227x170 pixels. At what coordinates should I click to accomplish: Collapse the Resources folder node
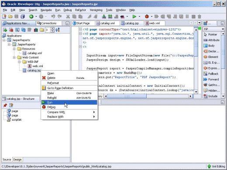[x=14, y=49]
